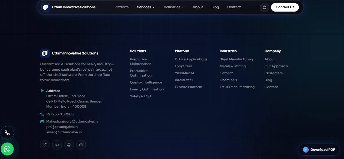Go to Metals & Mining link
Screen dimensions: 344x159
[x=233, y=66]
